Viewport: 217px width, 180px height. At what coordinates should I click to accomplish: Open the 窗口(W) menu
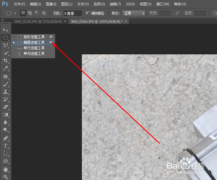click(163, 4)
